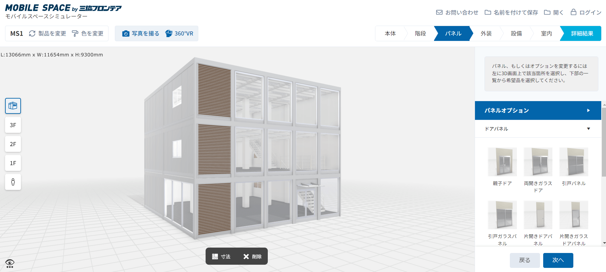Delete selection with the 削除 X button
The height and width of the screenshot is (272, 606).
click(246, 256)
